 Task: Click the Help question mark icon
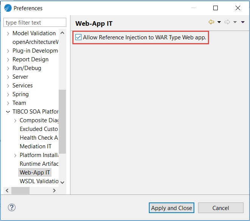coord(12,208)
